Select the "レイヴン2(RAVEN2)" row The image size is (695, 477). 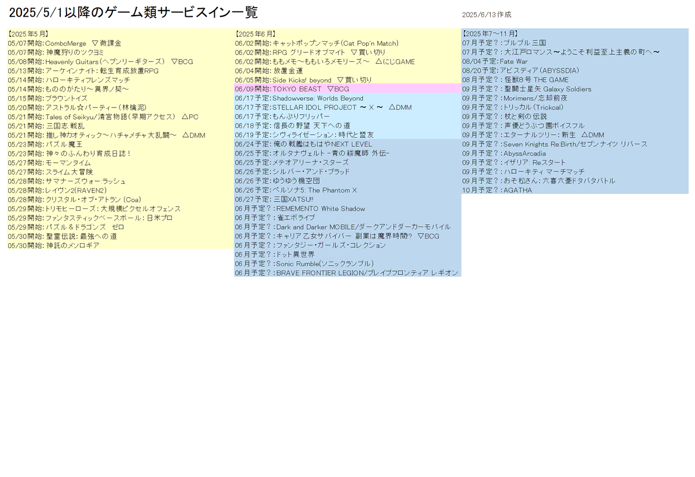[x=120, y=190]
